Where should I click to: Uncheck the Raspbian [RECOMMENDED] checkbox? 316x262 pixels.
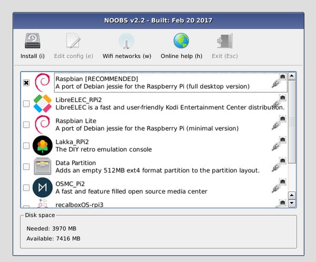[x=26, y=83]
